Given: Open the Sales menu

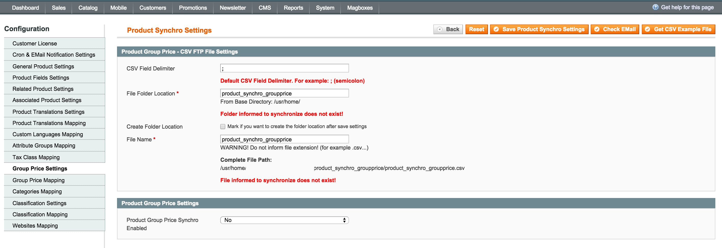Looking at the screenshot, I should point(59,8).
